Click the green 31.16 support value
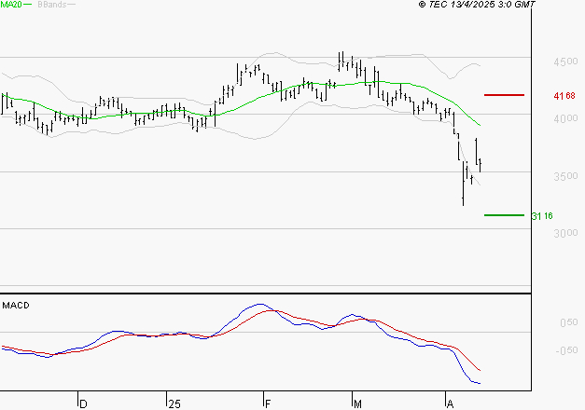 [x=542, y=216]
